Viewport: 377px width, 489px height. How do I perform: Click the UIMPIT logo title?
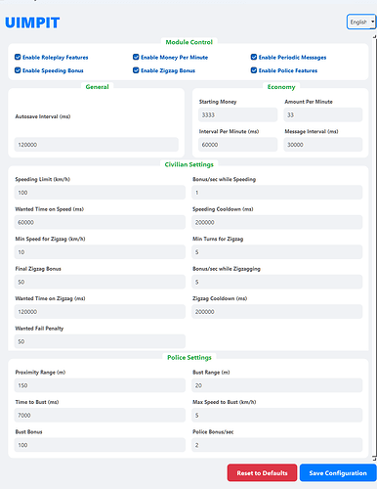(x=32, y=22)
